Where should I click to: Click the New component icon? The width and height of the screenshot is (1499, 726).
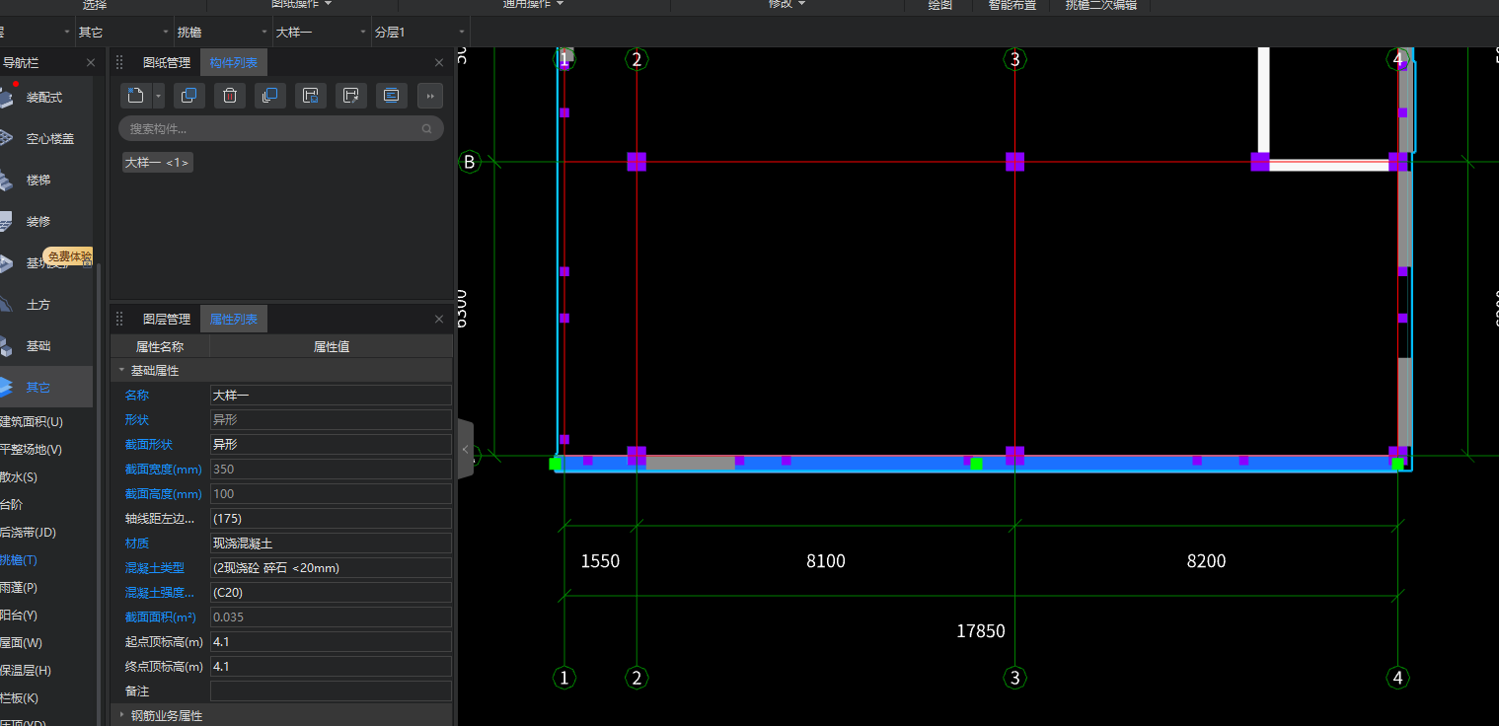tap(136, 96)
